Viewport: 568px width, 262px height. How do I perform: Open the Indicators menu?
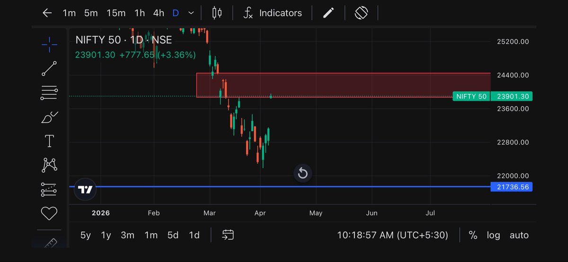(273, 13)
